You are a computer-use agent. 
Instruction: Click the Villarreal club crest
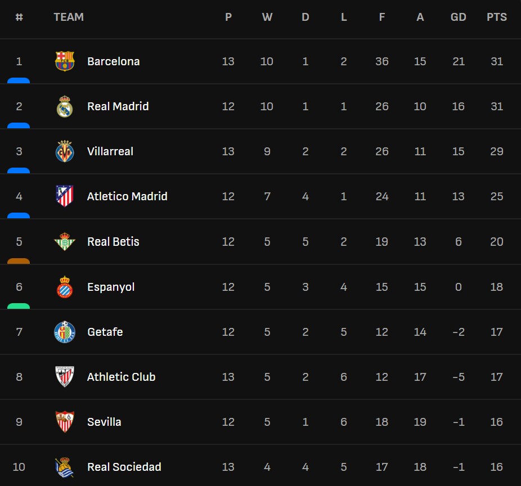click(x=65, y=151)
